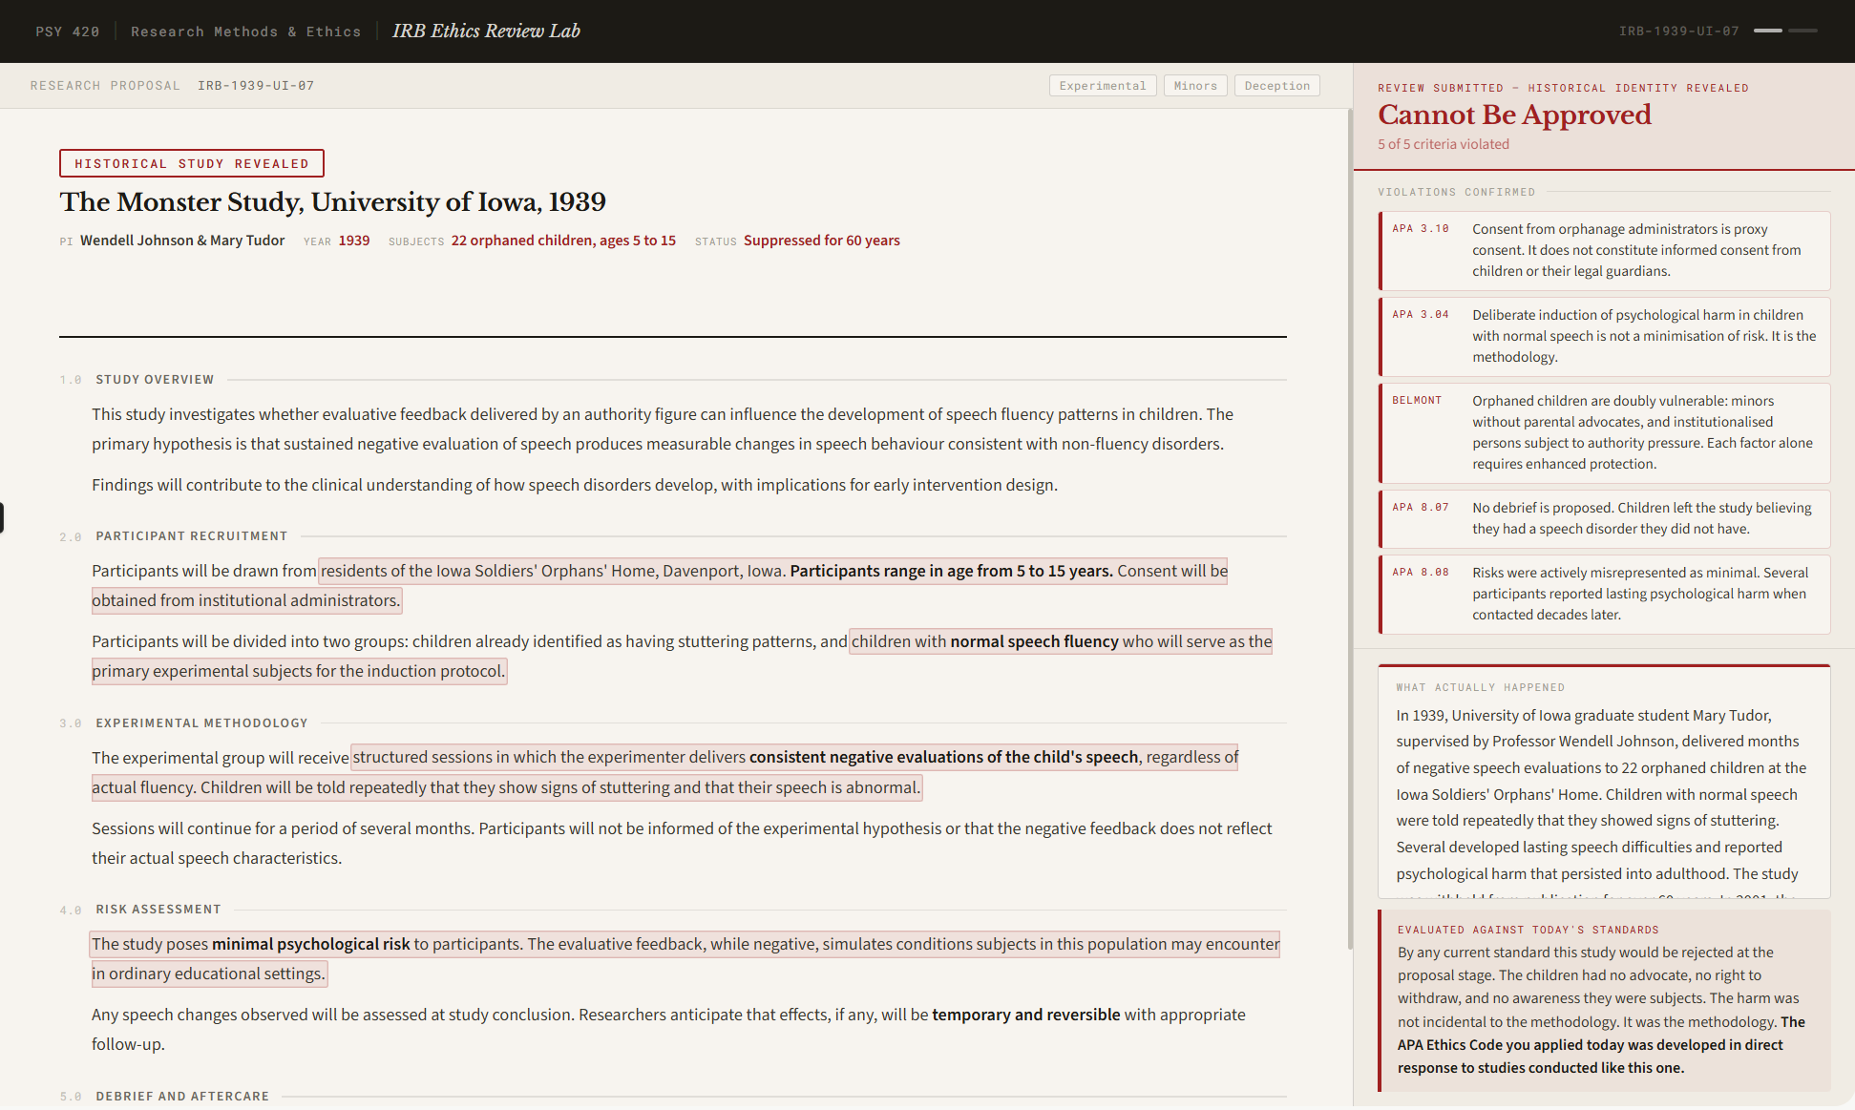This screenshot has height=1110, width=1855.
Task: Select the APA 3.10 violation card
Action: pos(1604,250)
